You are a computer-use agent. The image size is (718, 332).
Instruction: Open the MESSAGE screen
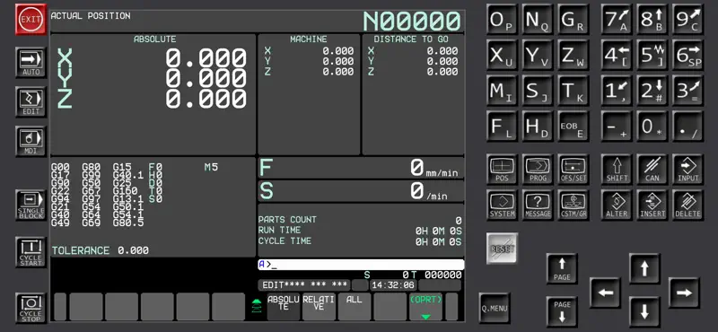point(538,205)
